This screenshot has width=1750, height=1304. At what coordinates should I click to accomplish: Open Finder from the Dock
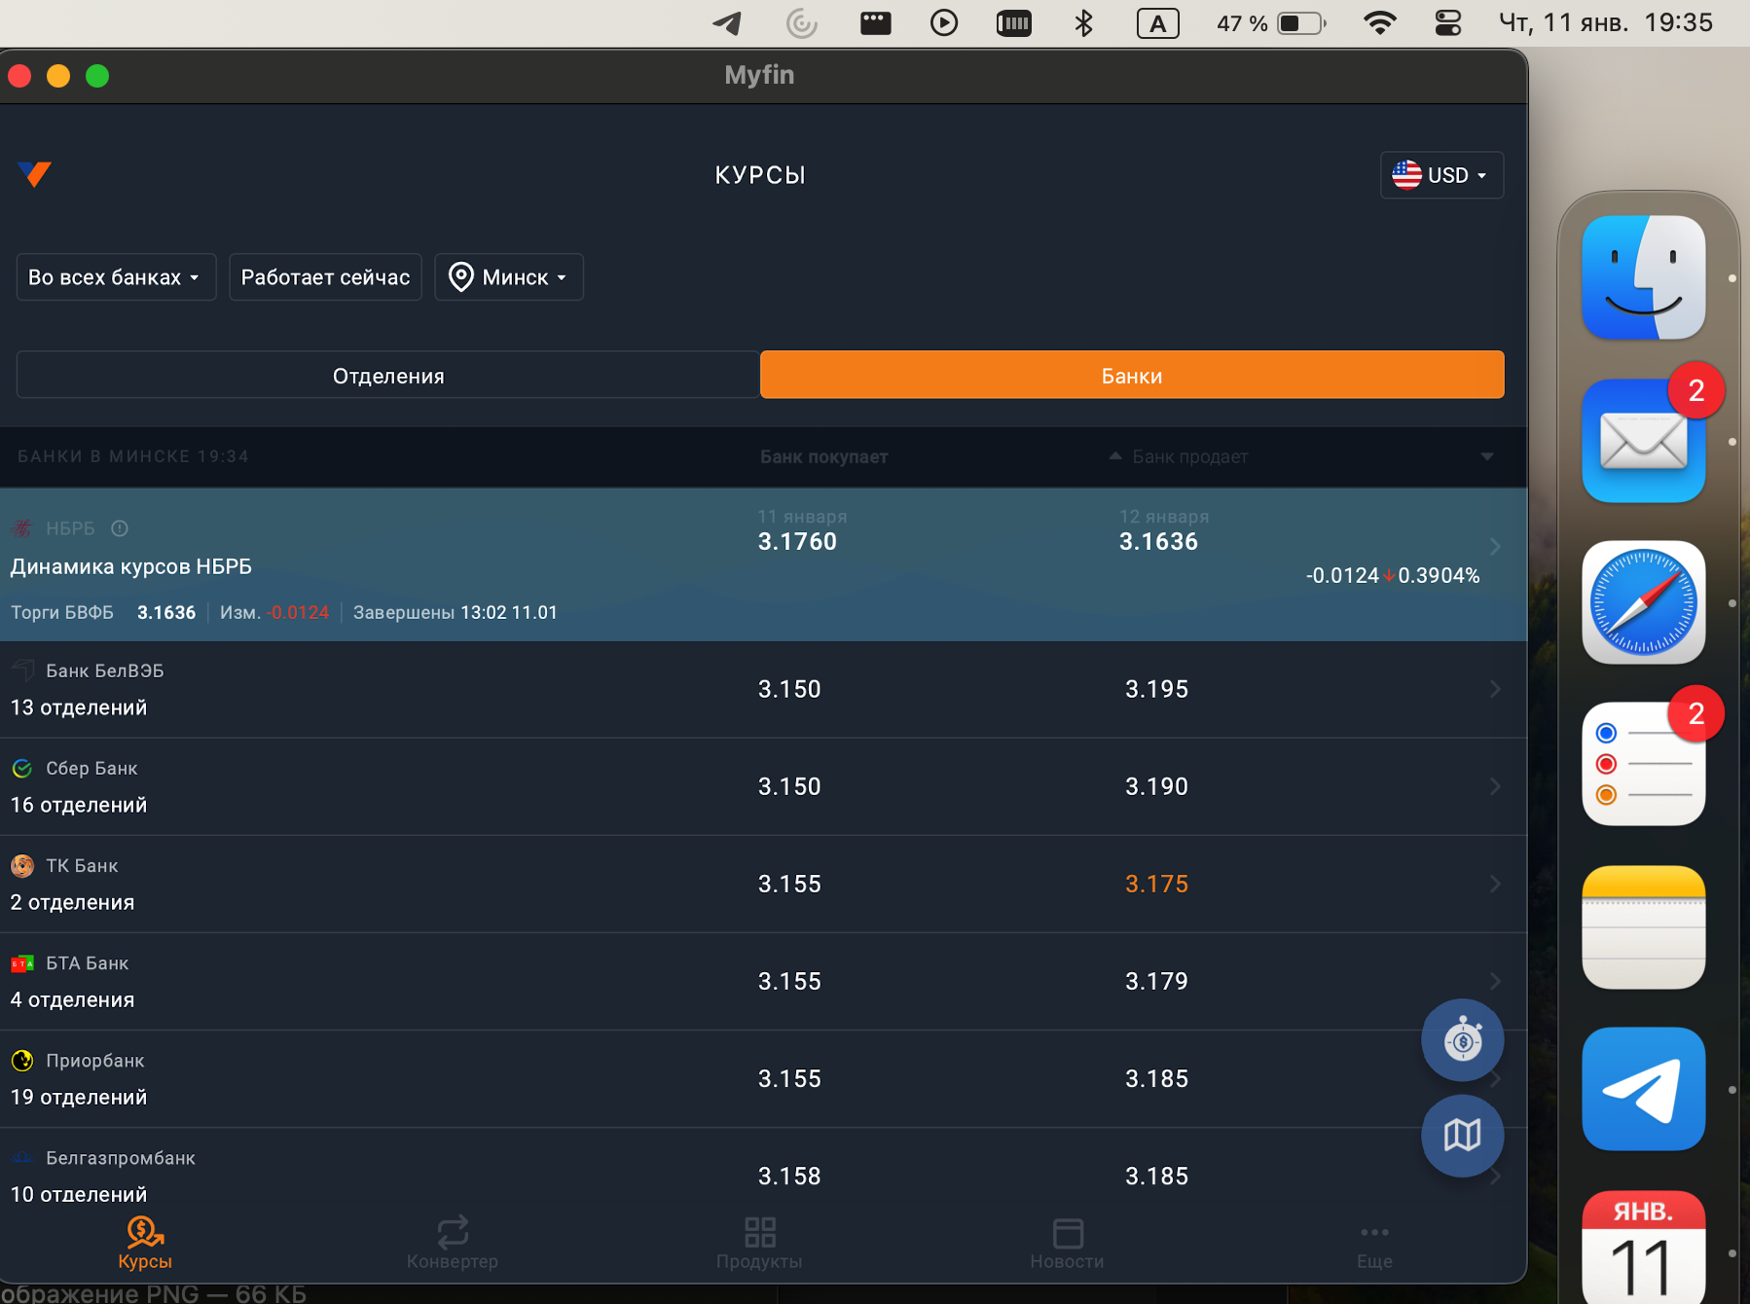1644,277
